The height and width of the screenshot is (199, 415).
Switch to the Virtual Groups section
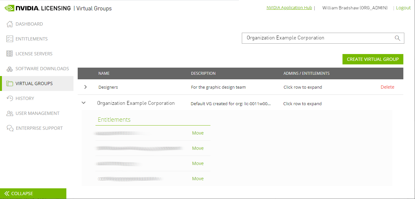point(34,83)
